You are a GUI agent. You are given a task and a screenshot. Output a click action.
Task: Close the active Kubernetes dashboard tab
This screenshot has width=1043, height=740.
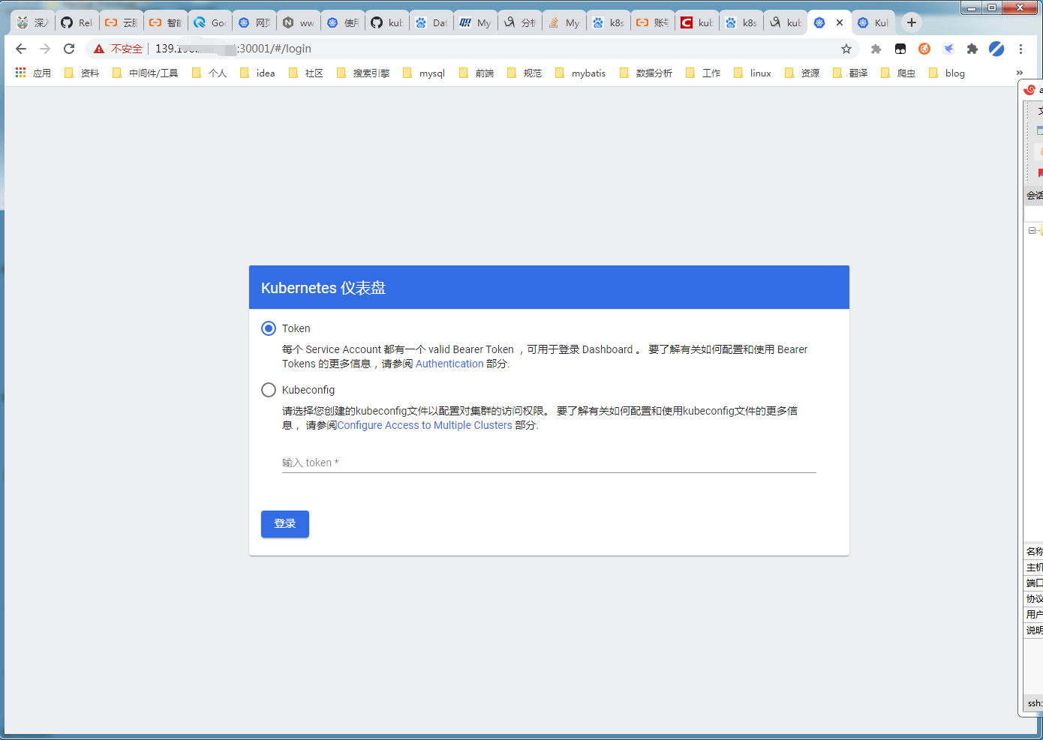(x=840, y=22)
